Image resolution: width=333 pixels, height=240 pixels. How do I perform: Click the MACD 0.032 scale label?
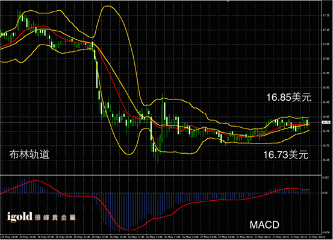point(325,177)
